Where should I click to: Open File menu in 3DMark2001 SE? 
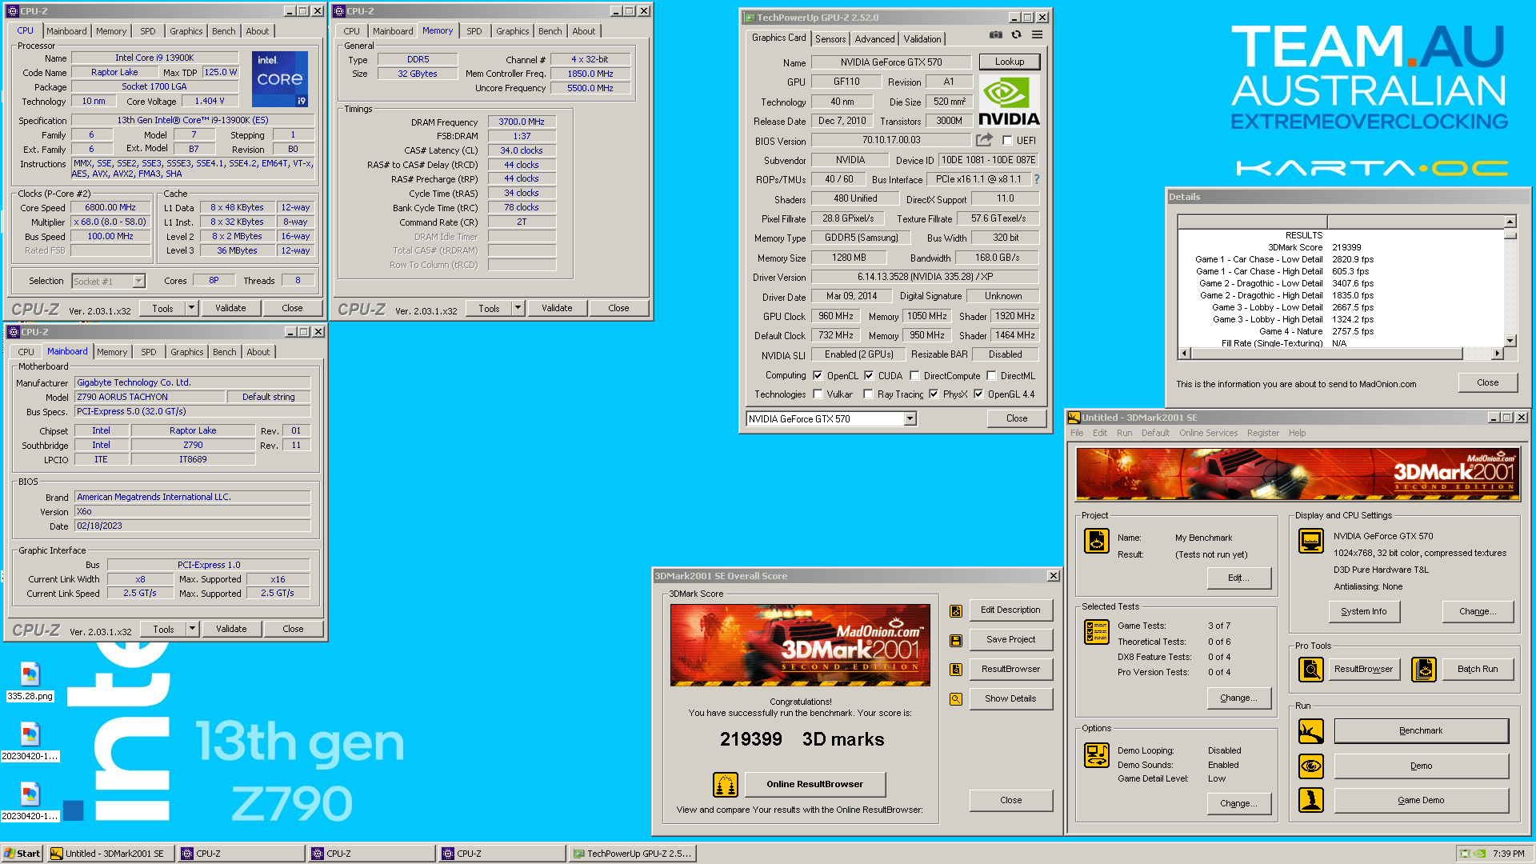click(1077, 433)
